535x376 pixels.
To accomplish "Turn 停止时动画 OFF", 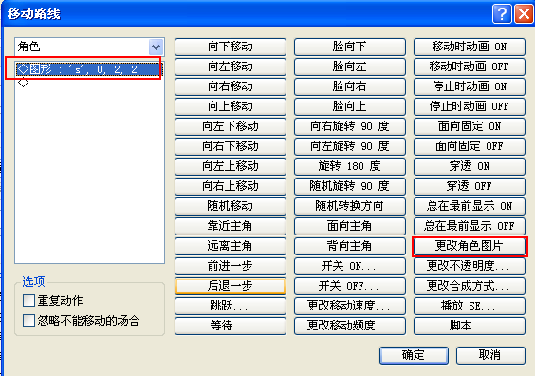I will pyautogui.click(x=470, y=106).
